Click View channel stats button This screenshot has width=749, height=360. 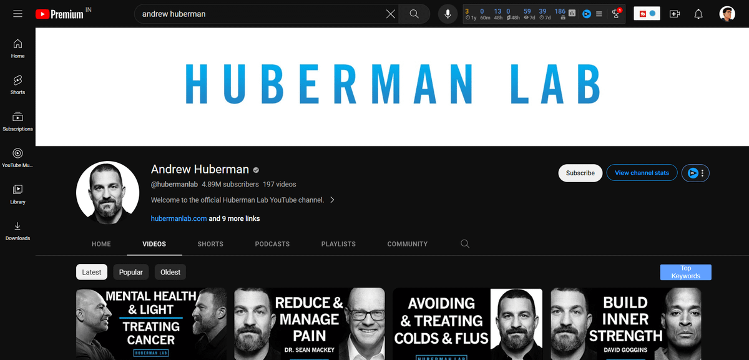[642, 173]
